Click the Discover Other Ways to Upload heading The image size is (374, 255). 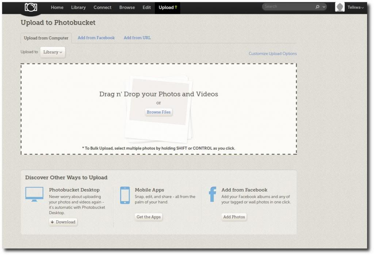point(66,178)
